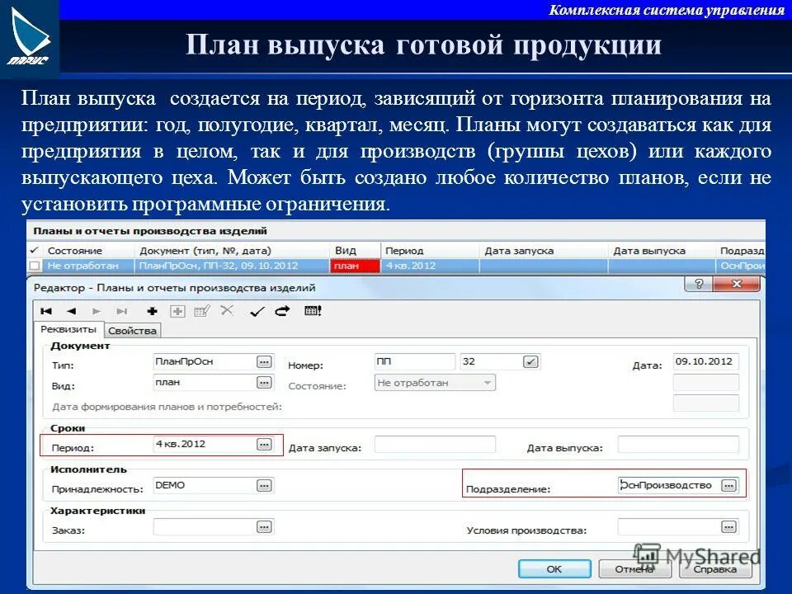
Task: Delete the record using the X icon
Action: (226, 311)
